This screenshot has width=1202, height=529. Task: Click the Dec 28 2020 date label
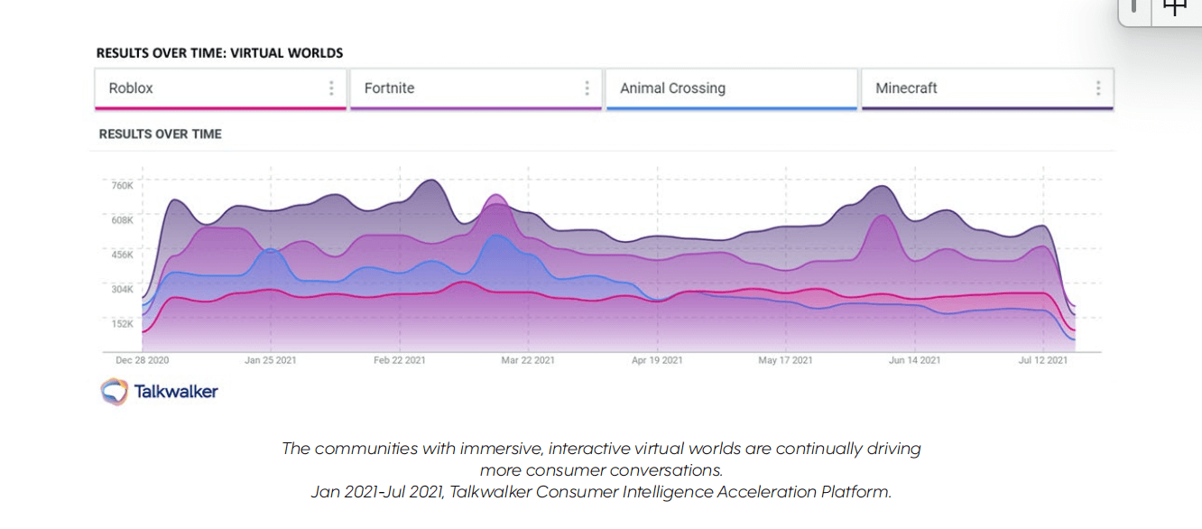(x=142, y=360)
